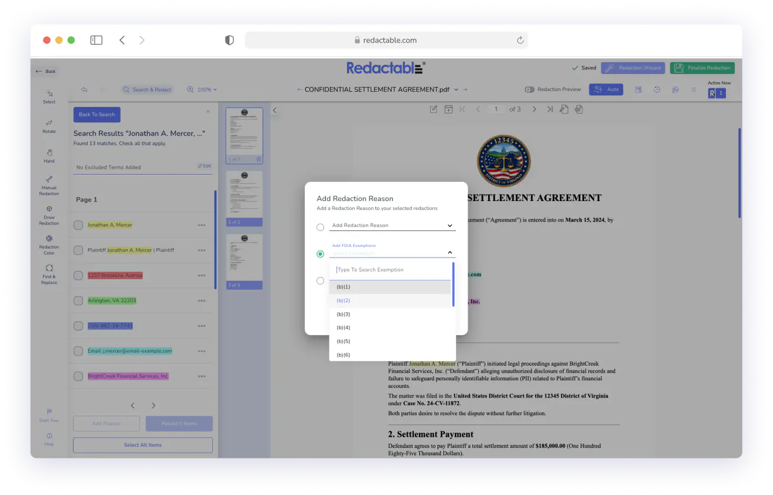Open next file with arrow after filename
773x495 pixels.
tap(465, 89)
